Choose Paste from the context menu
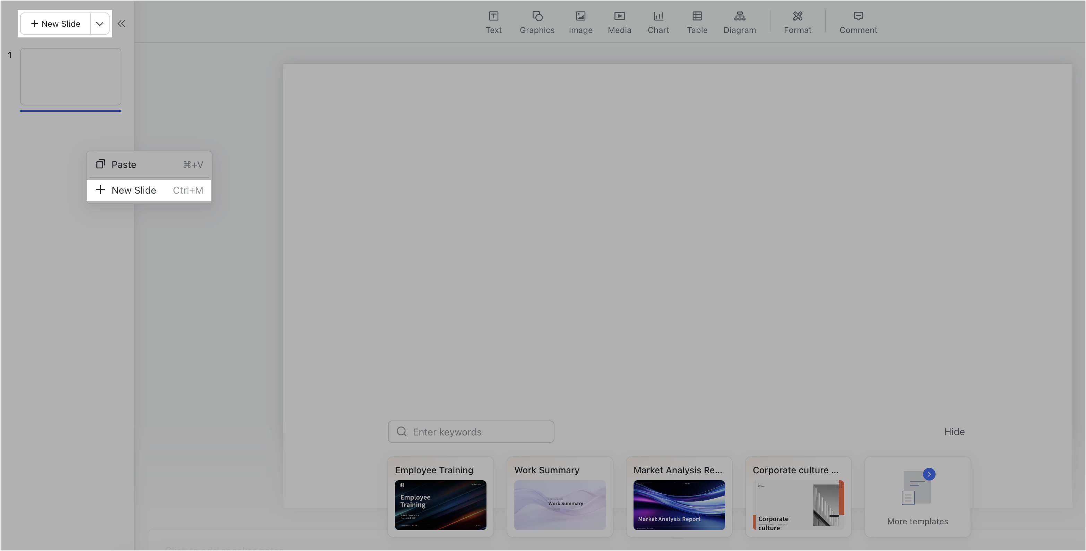 pyautogui.click(x=149, y=164)
